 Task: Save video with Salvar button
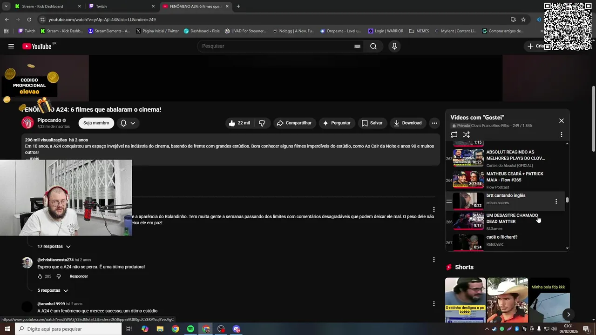coord(372,123)
